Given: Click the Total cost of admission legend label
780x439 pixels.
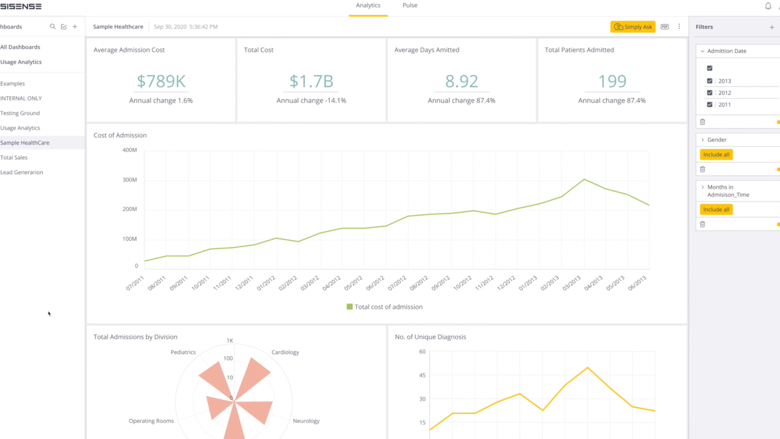Looking at the screenshot, I should (388, 307).
